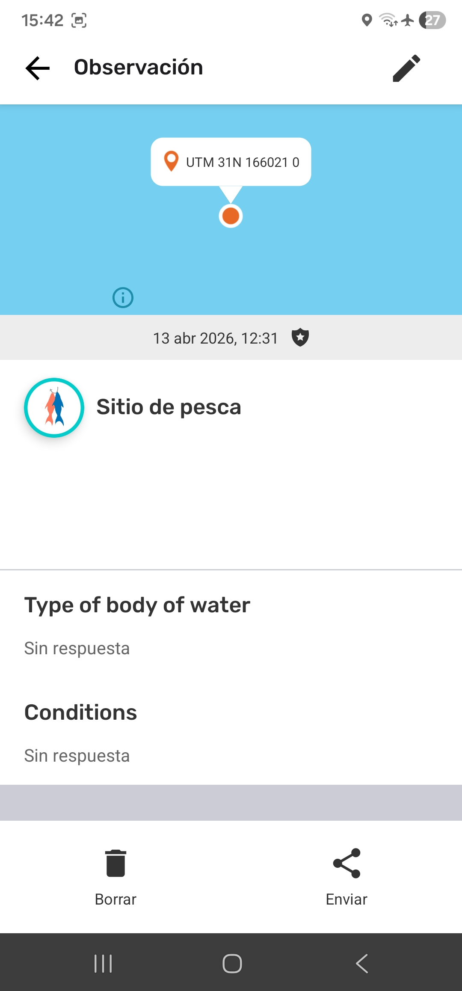Tap the date 13 abr 2026, 12:31
Screen dimensions: 462x991
pos(216,338)
